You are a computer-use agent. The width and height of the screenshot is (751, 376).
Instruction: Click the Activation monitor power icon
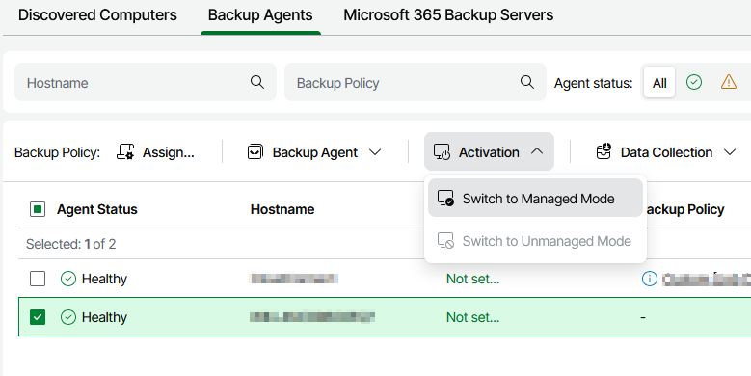point(442,151)
